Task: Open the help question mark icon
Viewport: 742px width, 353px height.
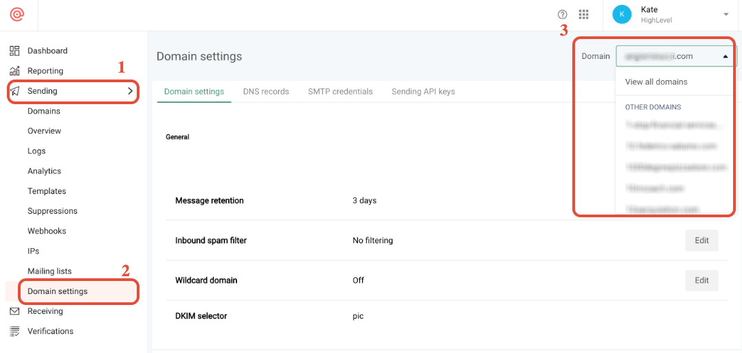Action: 563,14
